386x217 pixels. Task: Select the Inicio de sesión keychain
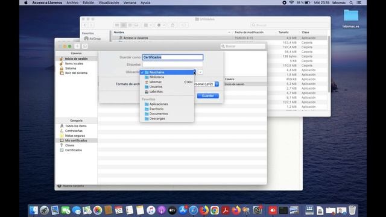tap(77, 59)
